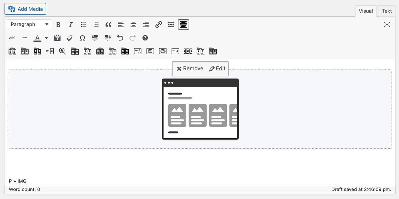
Task: Insert a numbered list
Action: tap(96, 25)
